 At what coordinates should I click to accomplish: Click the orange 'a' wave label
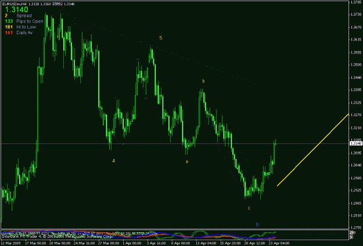tap(187, 162)
